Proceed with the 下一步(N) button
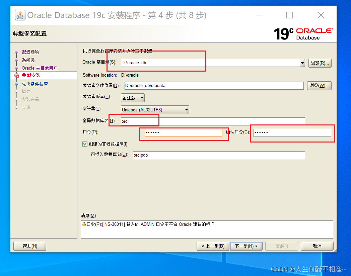 [x=246, y=246]
